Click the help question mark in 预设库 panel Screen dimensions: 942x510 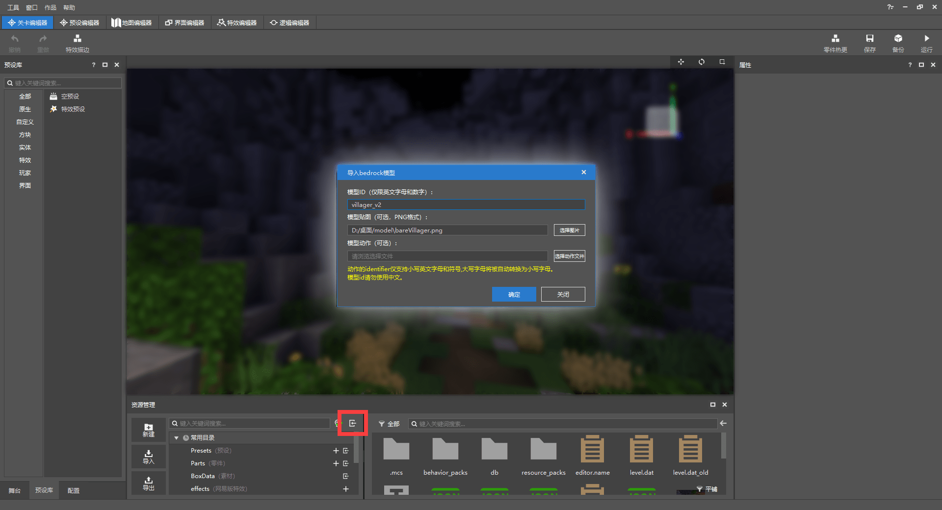(x=94, y=65)
